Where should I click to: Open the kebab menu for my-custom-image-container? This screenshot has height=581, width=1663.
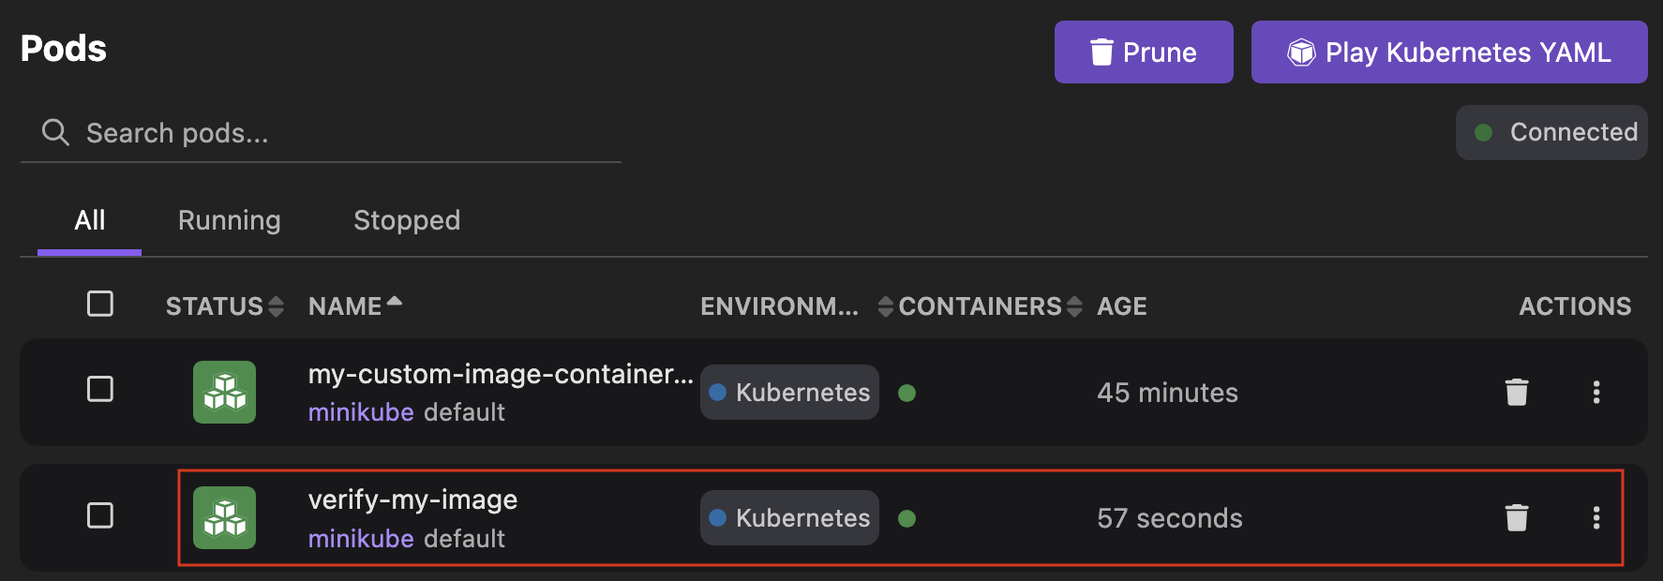coord(1596,393)
